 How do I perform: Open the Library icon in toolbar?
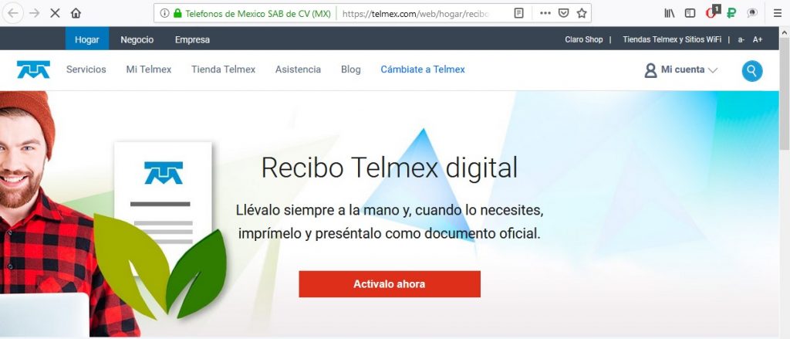pos(670,13)
